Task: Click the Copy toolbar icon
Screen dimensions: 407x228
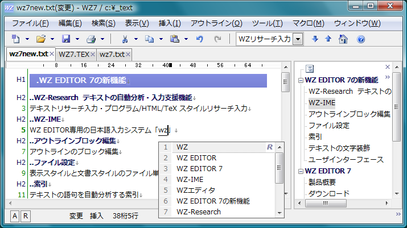Action: pos(149,39)
